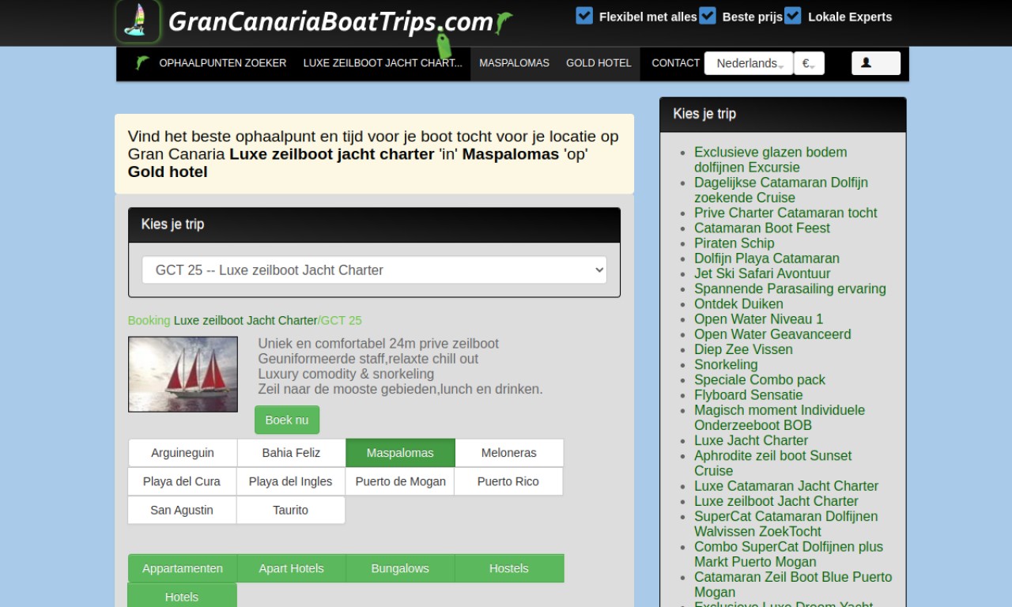
Task: Open Magisch moment Individuele Onderzeeboot BOB
Action: [x=780, y=417]
